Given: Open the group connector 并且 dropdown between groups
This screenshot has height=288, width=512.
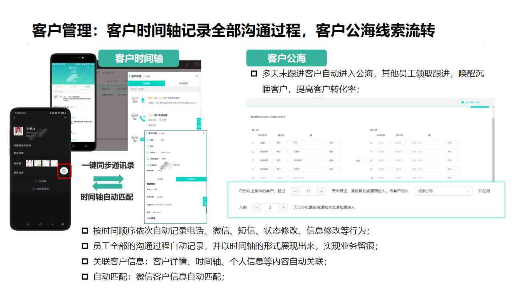Looking at the screenshot, I should [x=361, y=160].
